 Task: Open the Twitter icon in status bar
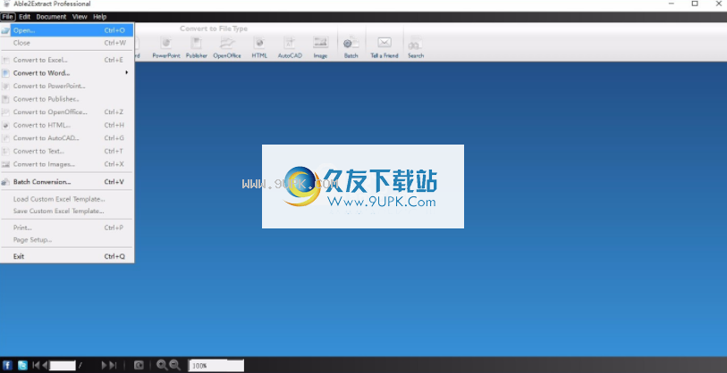click(22, 365)
